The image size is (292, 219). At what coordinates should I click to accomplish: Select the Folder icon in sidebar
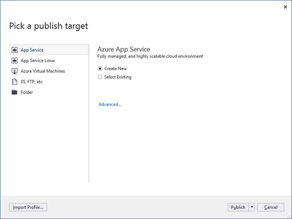click(15, 92)
